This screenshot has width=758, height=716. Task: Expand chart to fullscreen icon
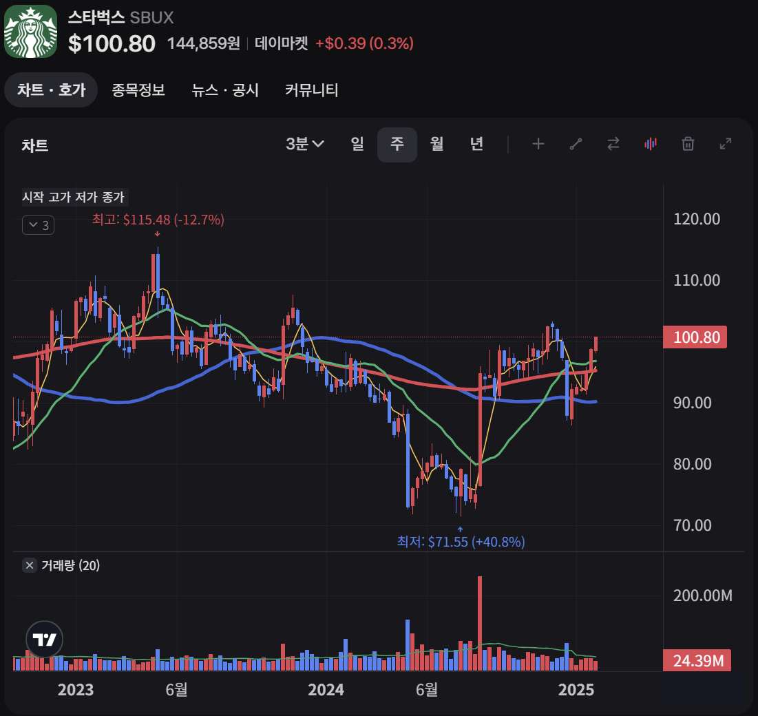point(725,144)
